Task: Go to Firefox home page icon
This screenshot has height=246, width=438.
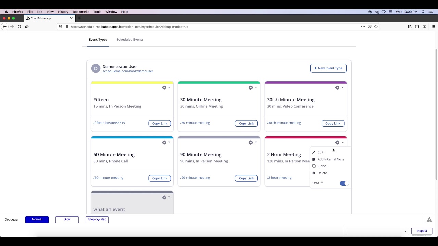Action: coord(27,27)
